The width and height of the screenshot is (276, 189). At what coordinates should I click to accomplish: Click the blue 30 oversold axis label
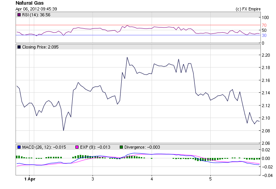point(264,35)
